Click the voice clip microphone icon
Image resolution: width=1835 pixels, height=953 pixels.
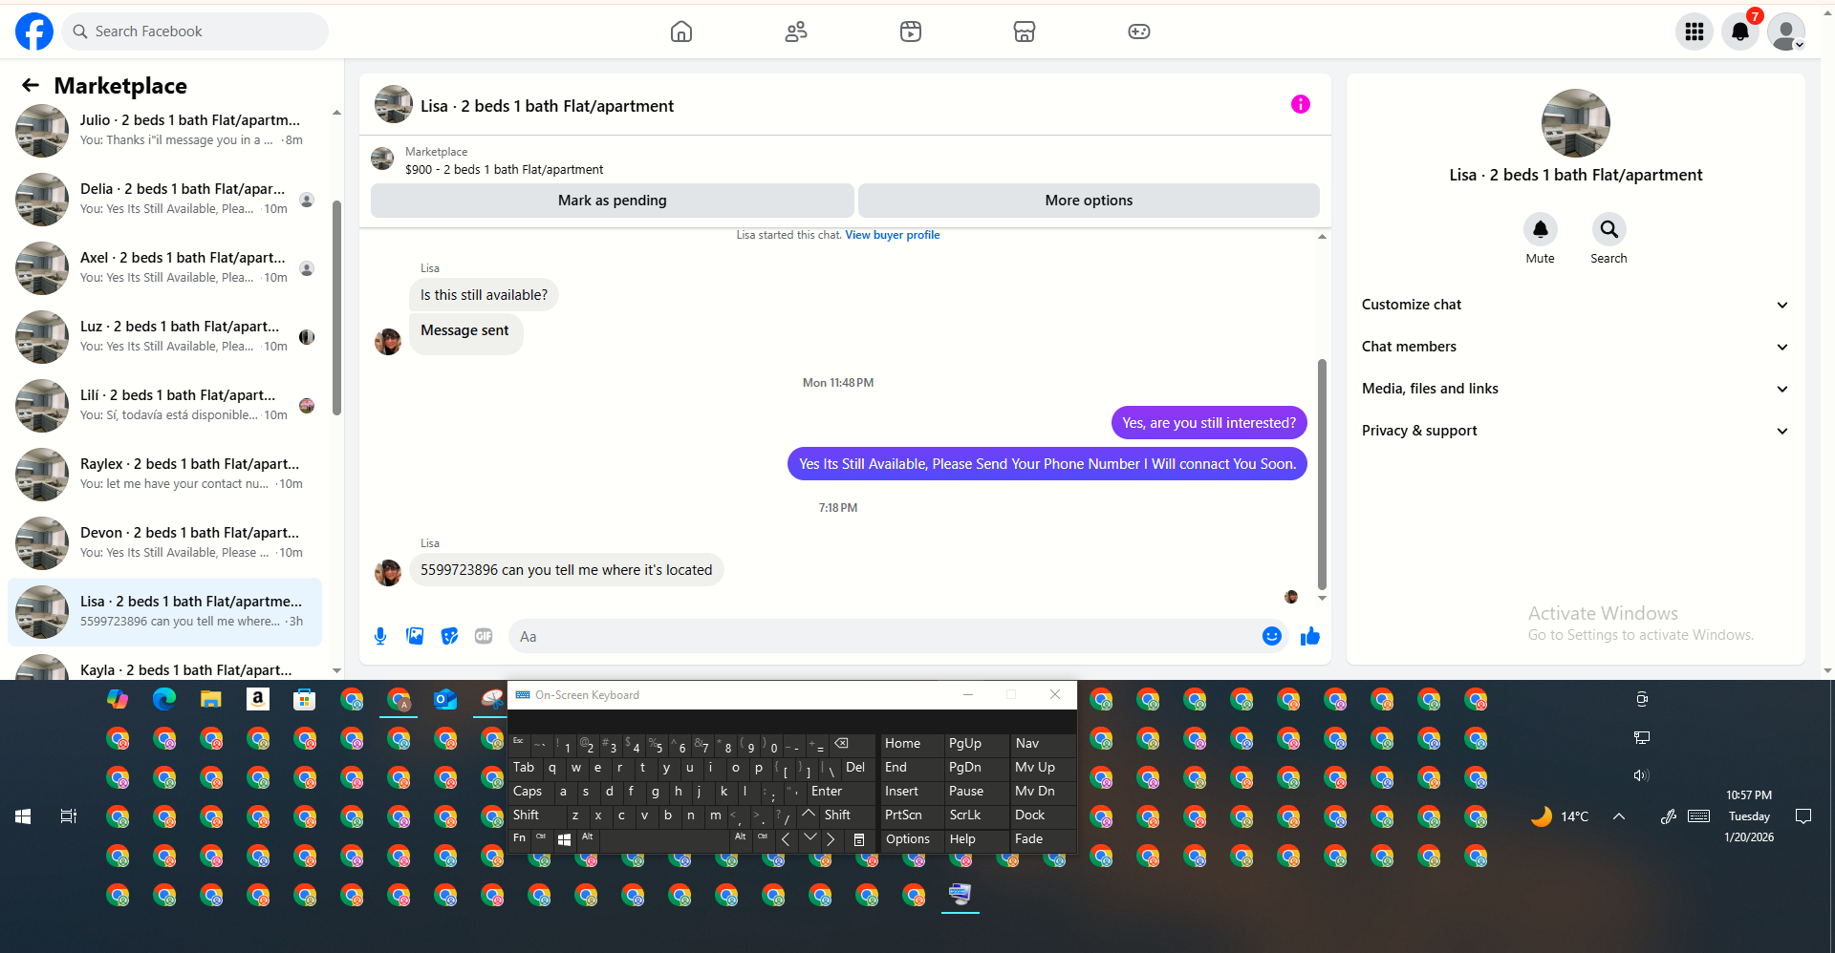click(x=380, y=636)
